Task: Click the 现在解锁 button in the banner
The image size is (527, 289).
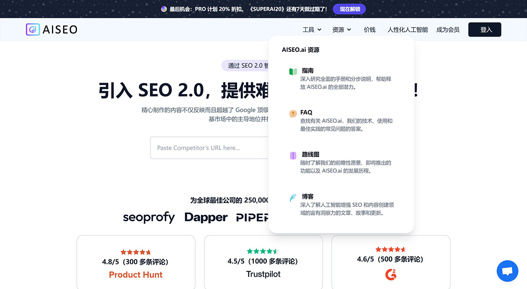Action: (x=349, y=9)
